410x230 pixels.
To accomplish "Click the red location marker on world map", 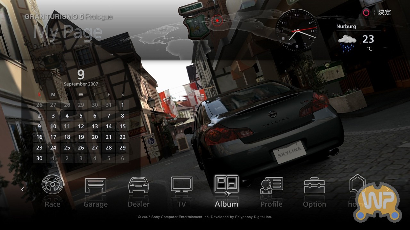I will (217, 21).
